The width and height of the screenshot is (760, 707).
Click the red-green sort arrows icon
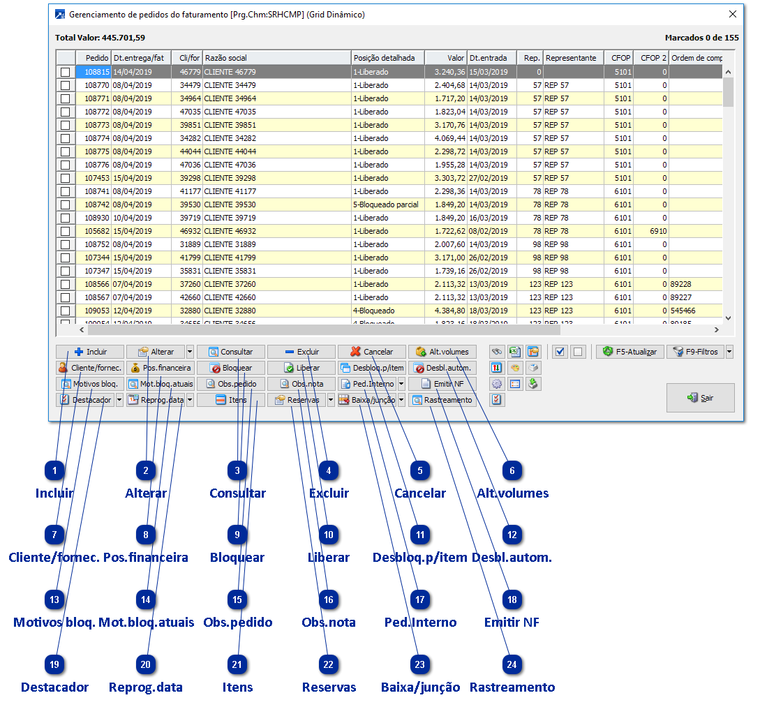click(x=497, y=368)
